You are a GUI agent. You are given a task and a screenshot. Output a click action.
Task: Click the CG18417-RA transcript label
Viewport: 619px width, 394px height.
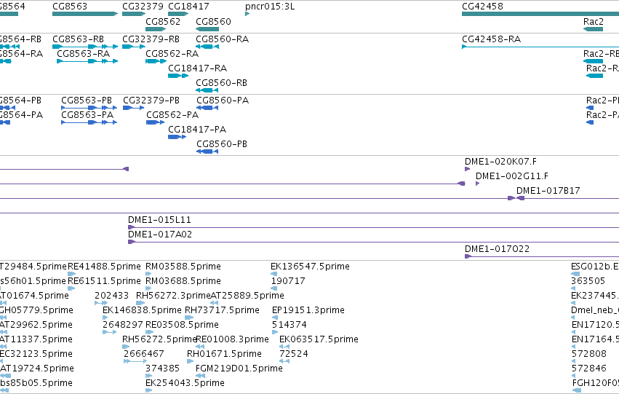coord(197,68)
